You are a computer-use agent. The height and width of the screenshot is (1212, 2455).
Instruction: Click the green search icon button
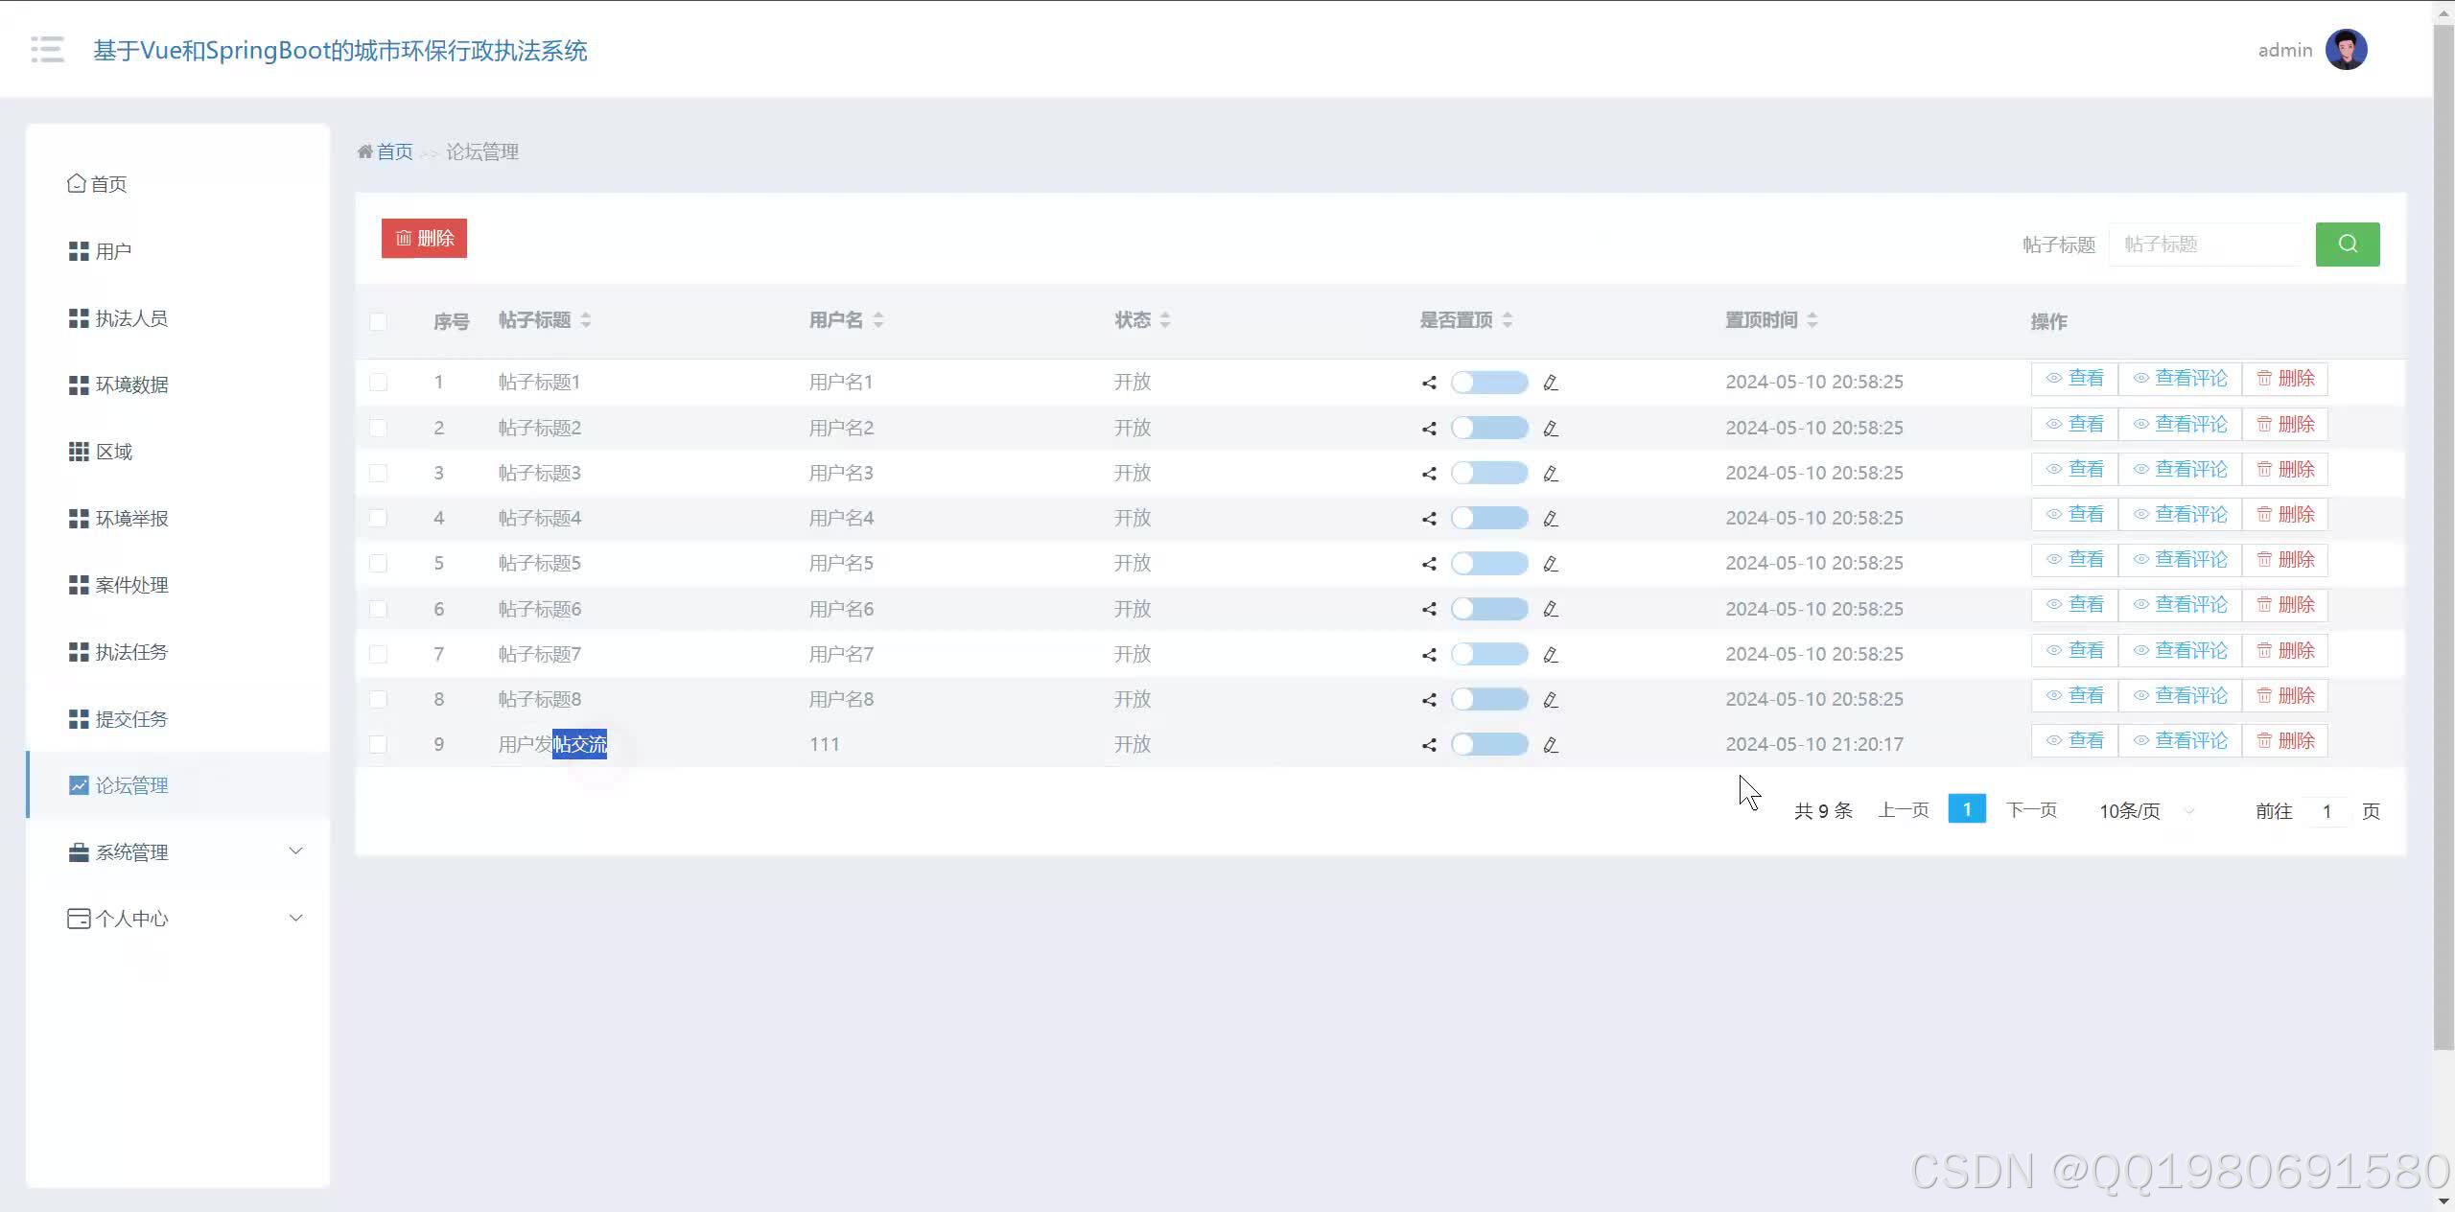pyautogui.click(x=2347, y=244)
